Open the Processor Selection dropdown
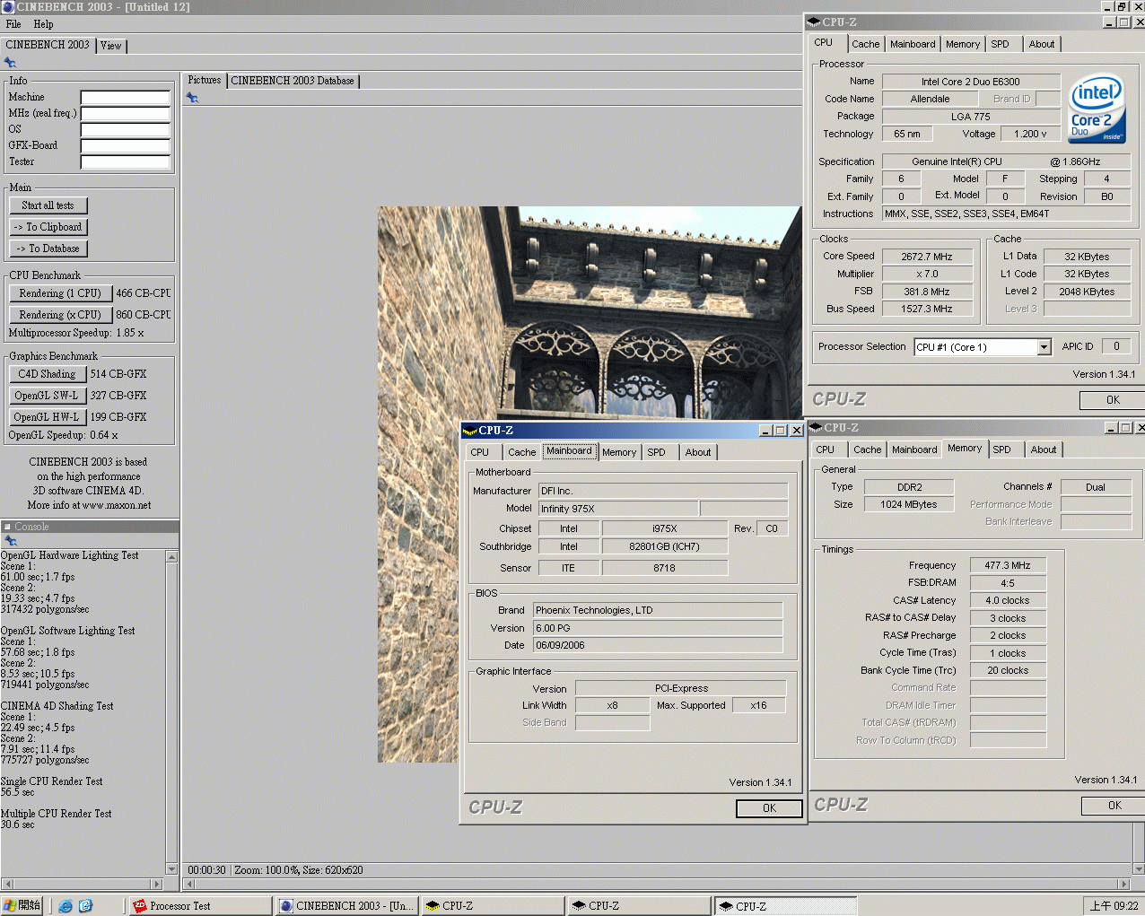Viewport: 1145px width, 916px height. click(x=1044, y=347)
